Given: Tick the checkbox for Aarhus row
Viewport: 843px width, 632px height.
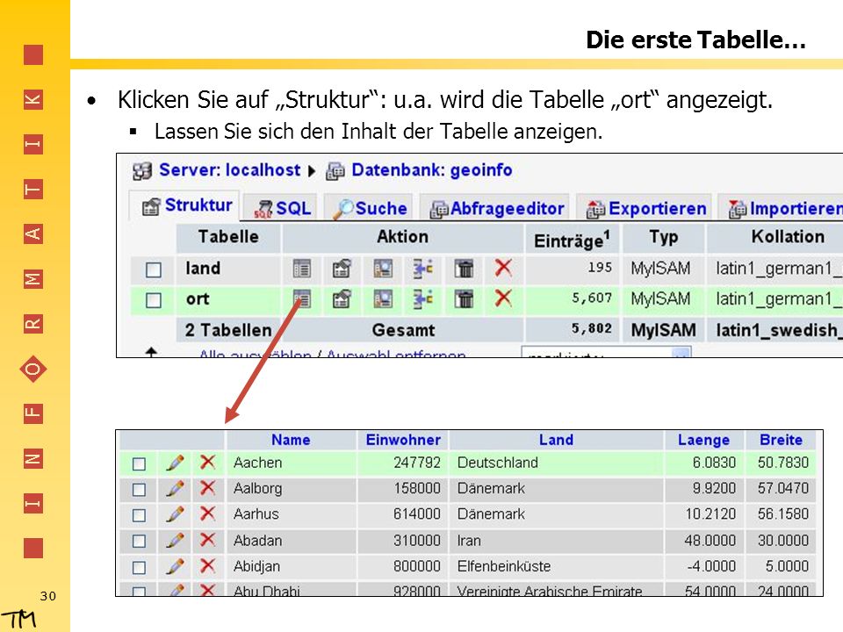Looking at the screenshot, I should pos(140,515).
